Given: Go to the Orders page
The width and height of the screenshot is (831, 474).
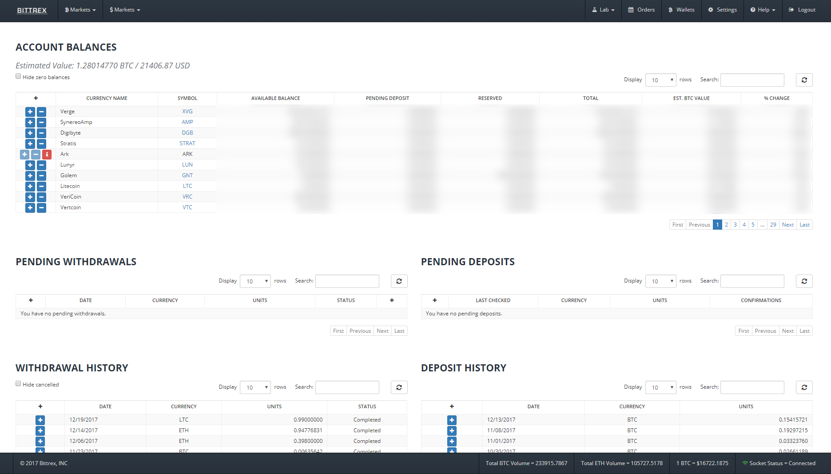Looking at the screenshot, I should 641,10.
